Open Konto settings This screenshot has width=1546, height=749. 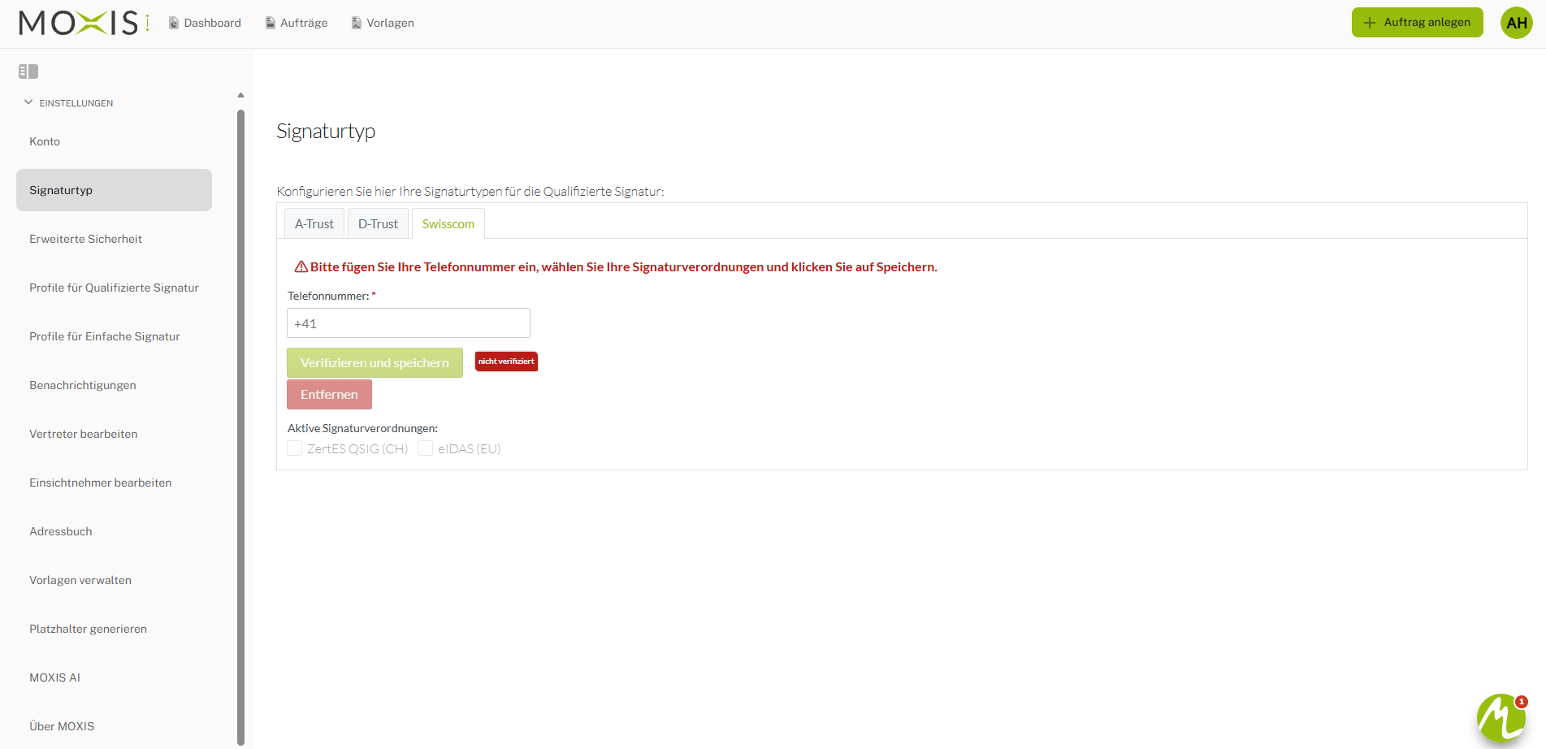[114, 141]
